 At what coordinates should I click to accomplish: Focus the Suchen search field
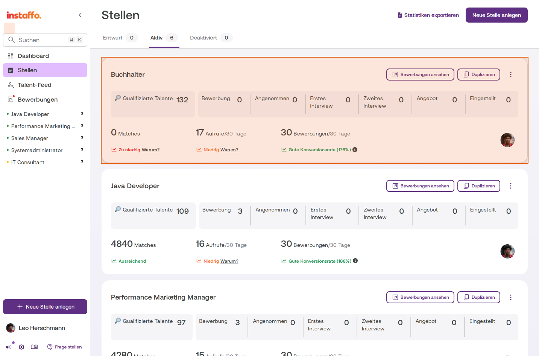tap(45, 40)
